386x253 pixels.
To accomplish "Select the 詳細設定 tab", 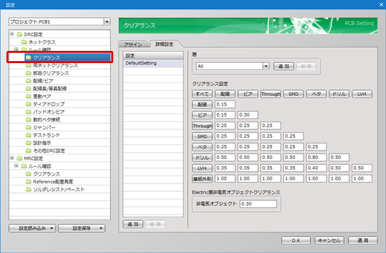I will click(x=164, y=44).
